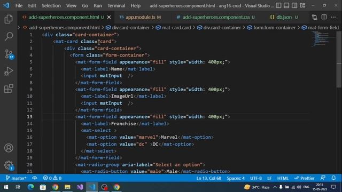This screenshot has height=192, width=342.
Task: Switch to db.json tab
Action: coord(284,17)
